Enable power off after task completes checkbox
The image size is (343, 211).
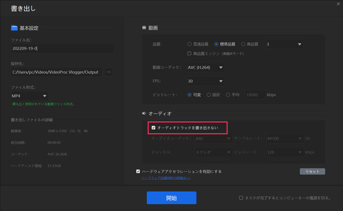coord(241,198)
